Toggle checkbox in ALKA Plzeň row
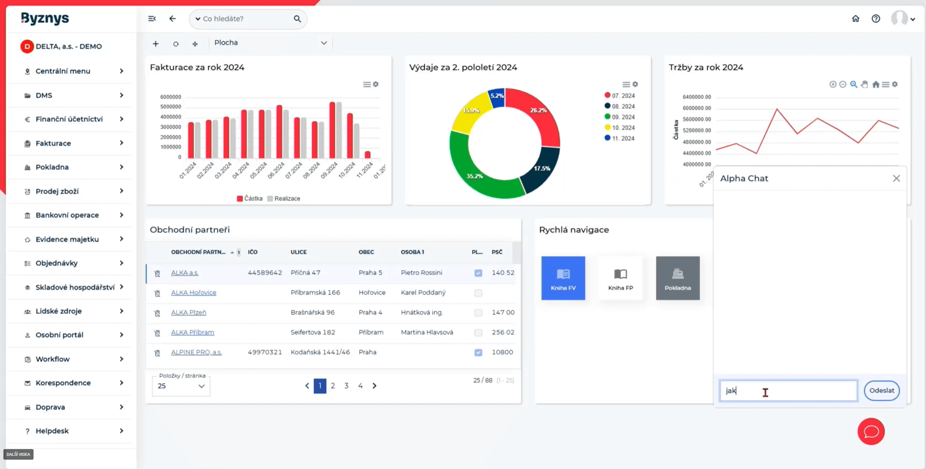 point(478,313)
